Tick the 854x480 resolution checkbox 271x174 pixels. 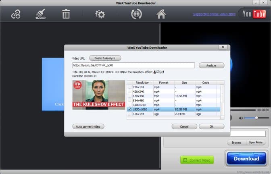click(x=129, y=100)
